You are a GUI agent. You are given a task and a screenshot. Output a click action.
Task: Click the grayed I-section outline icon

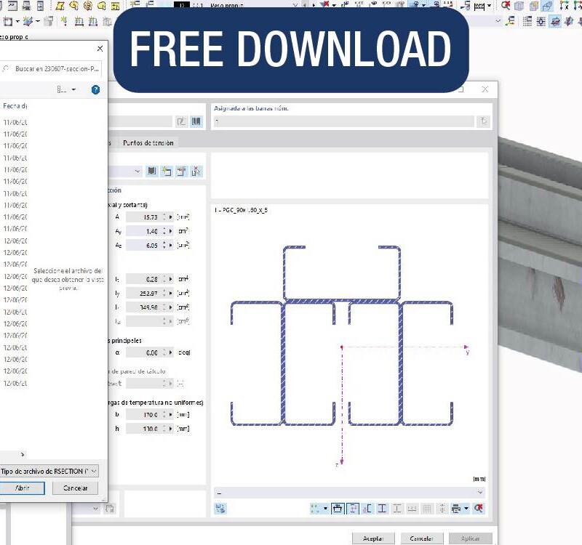point(397,508)
